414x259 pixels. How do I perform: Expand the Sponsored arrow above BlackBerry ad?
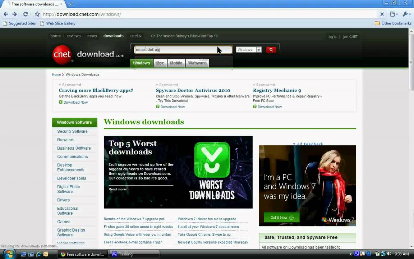coord(60,85)
